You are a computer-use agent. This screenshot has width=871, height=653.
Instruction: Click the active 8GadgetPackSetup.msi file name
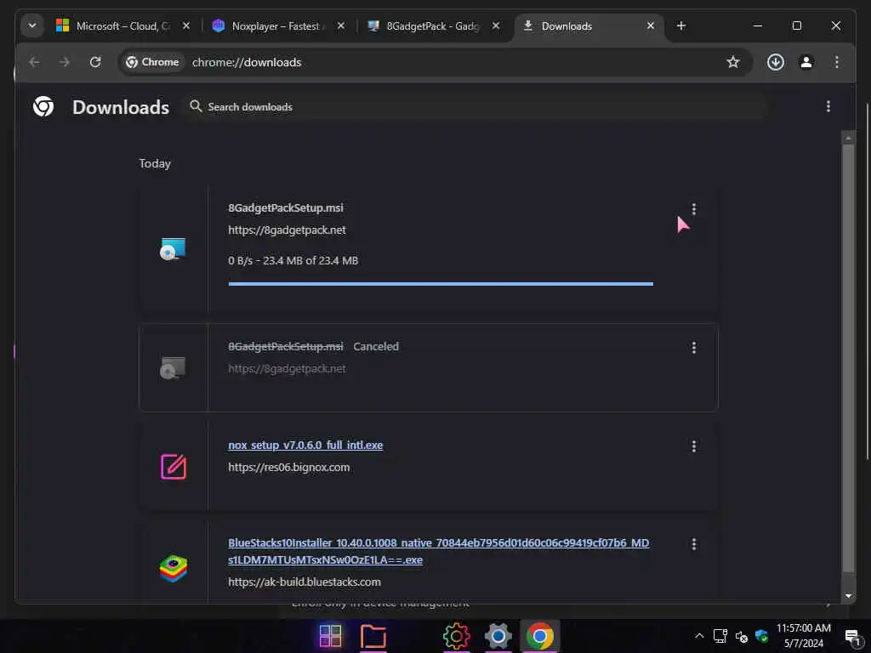click(286, 207)
